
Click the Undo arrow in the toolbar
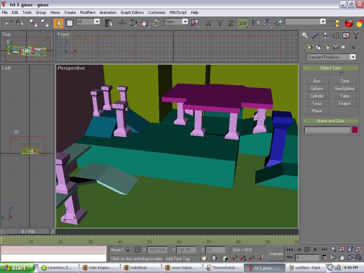pyautogui.click(x=9, y=23)
